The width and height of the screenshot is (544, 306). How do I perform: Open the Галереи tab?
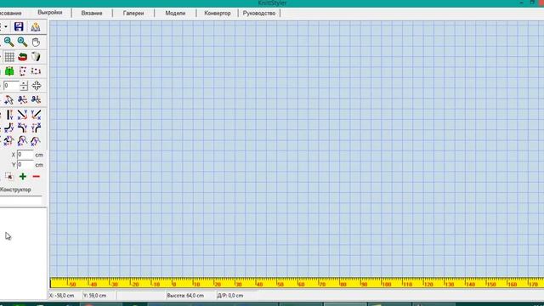133,14
